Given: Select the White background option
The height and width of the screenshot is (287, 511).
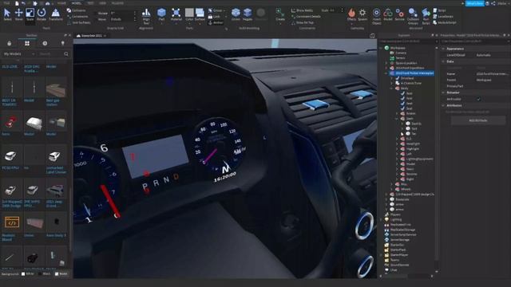Looking at the screenshot, I should point(27,274).
